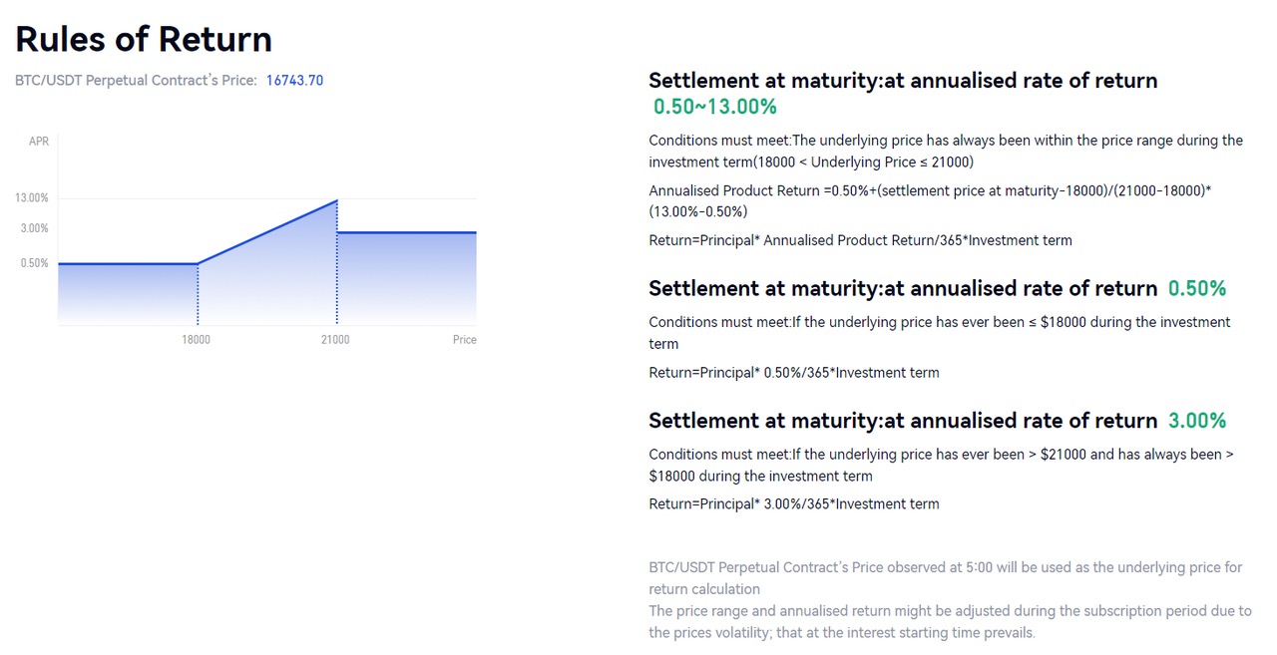
Task: Click the 21000 x-axis label
Action: point(335,340)
